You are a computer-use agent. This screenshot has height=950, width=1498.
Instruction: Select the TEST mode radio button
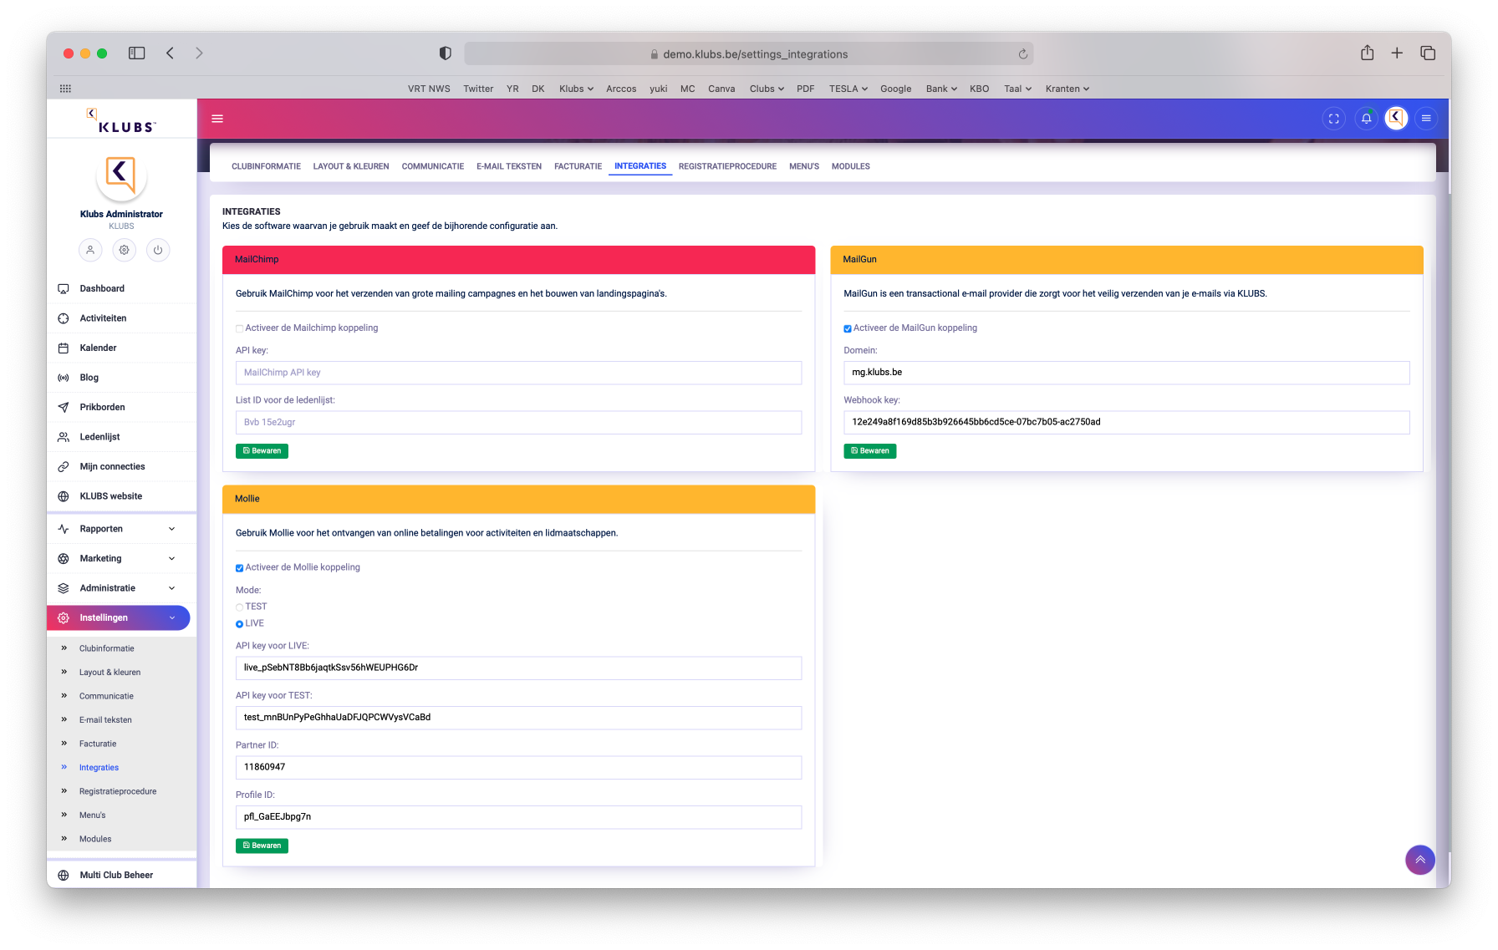coord(240,607)
